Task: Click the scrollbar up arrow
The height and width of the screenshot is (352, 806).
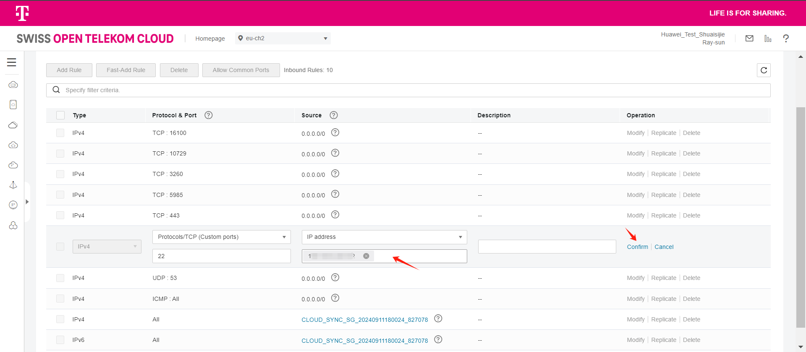Action: point(801,56)
